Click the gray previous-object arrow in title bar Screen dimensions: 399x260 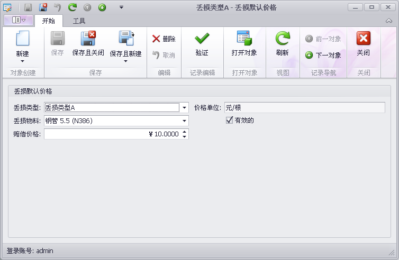[87, 7]
